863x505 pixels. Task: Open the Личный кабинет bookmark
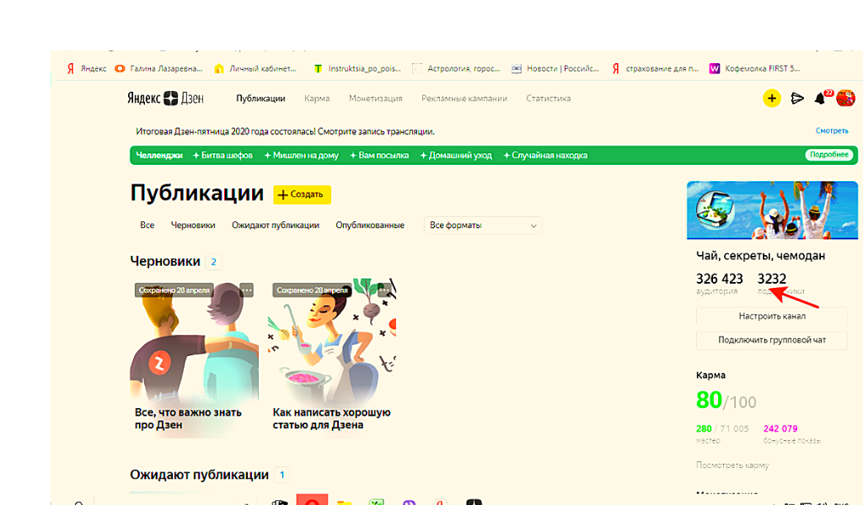point(256,69)
